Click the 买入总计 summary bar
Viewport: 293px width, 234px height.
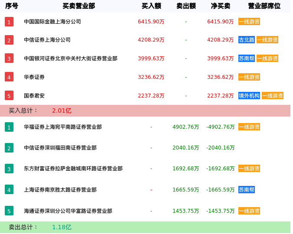(145, 110)
